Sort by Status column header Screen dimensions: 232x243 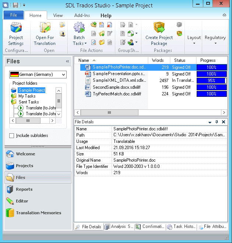pyautogui.click(x=183, y=60)
